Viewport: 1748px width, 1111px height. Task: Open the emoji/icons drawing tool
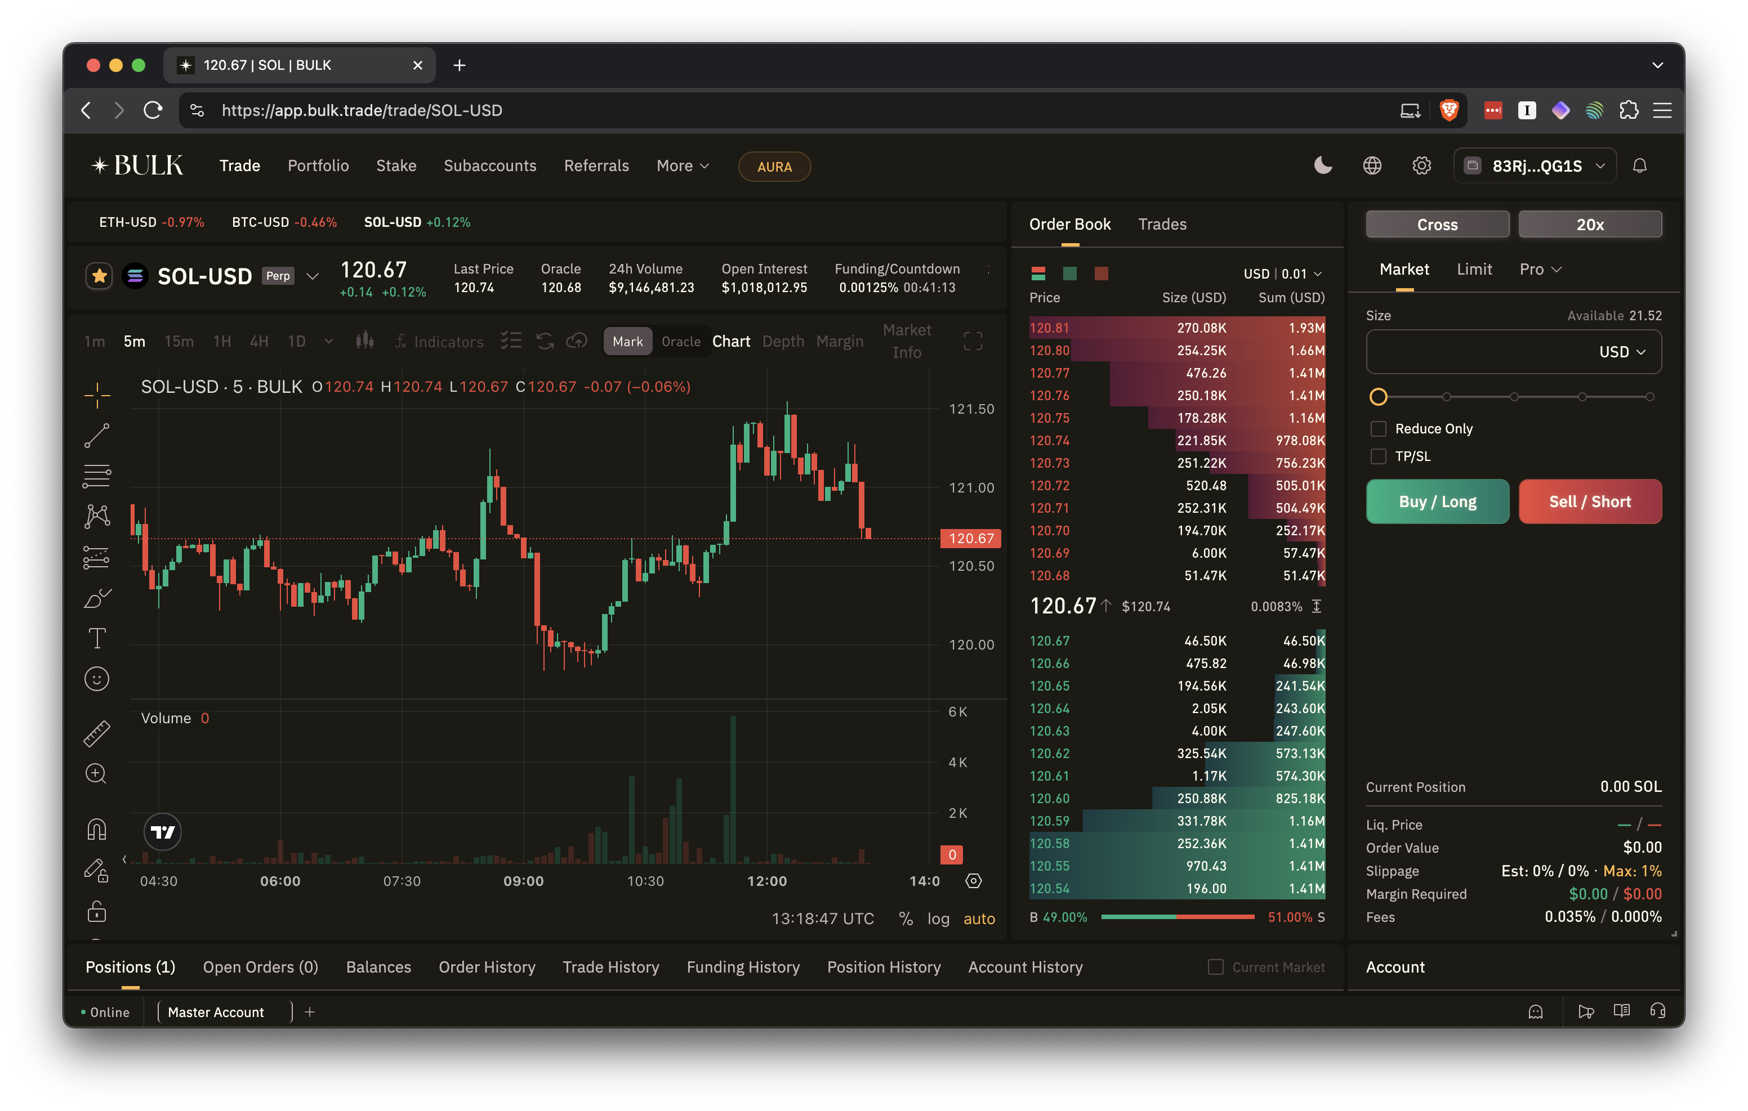pos(96,679)
